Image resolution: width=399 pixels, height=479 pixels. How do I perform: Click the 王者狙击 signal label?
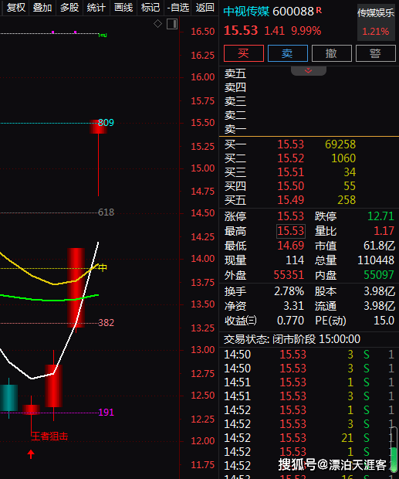tap(49, 436)
